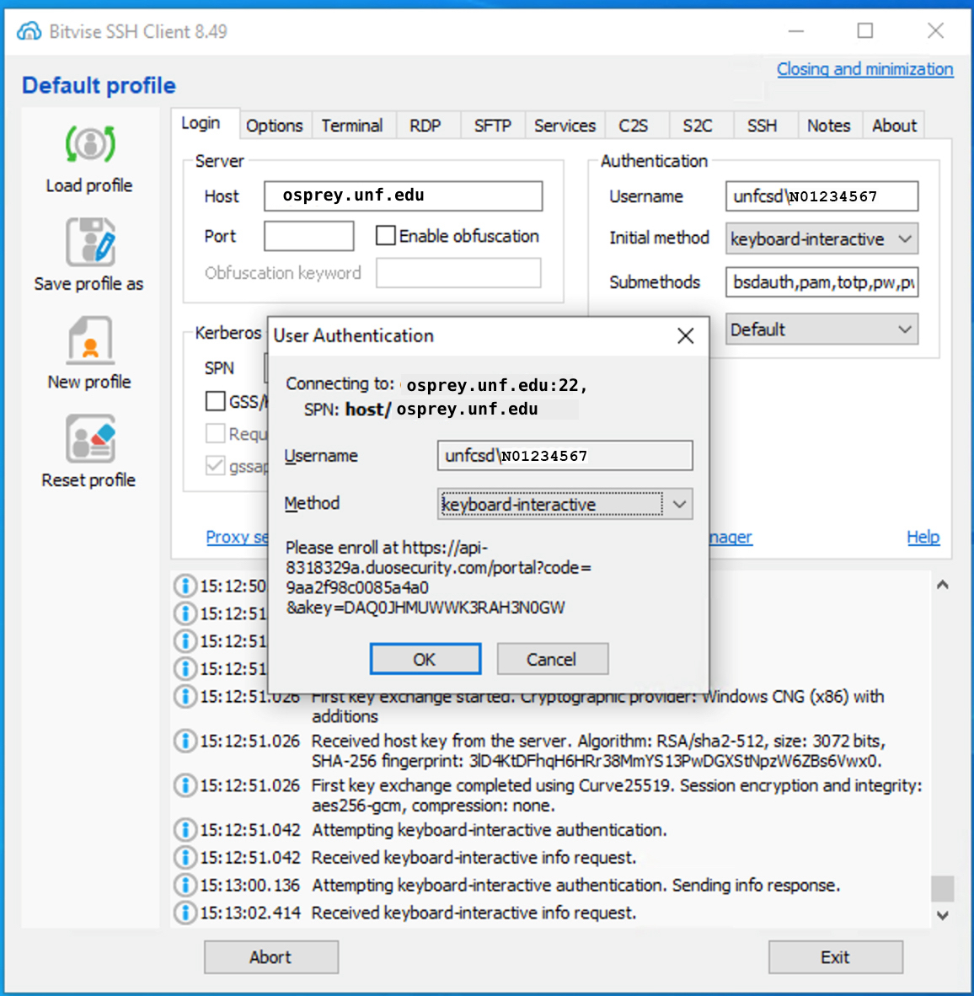
Task: Toggle the Requ checkbox under Kerberos
Action: (215, 433)
